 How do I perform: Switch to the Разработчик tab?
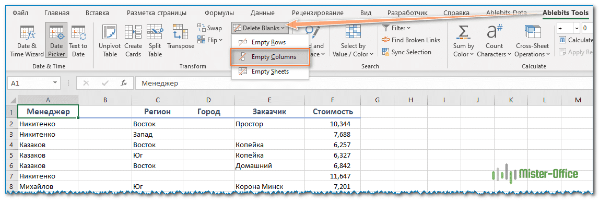tap(407, 13)
